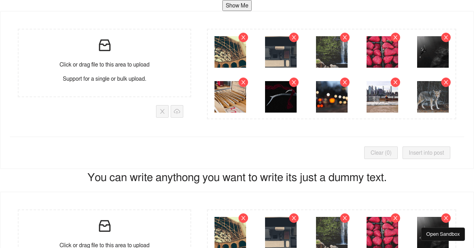Remove the city skyline image

click(395, 82)
